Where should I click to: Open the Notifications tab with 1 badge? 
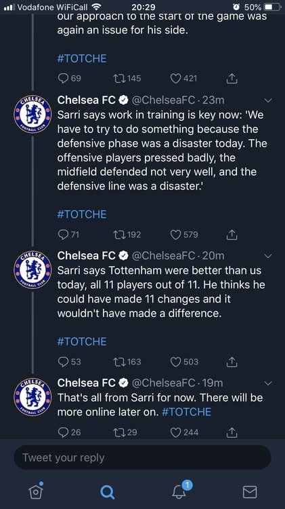point(179,491)
